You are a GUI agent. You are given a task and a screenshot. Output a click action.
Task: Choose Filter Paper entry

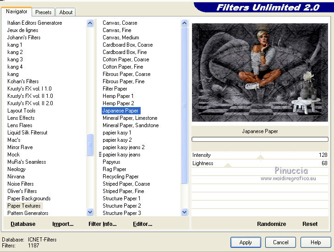tap(115, 89)
